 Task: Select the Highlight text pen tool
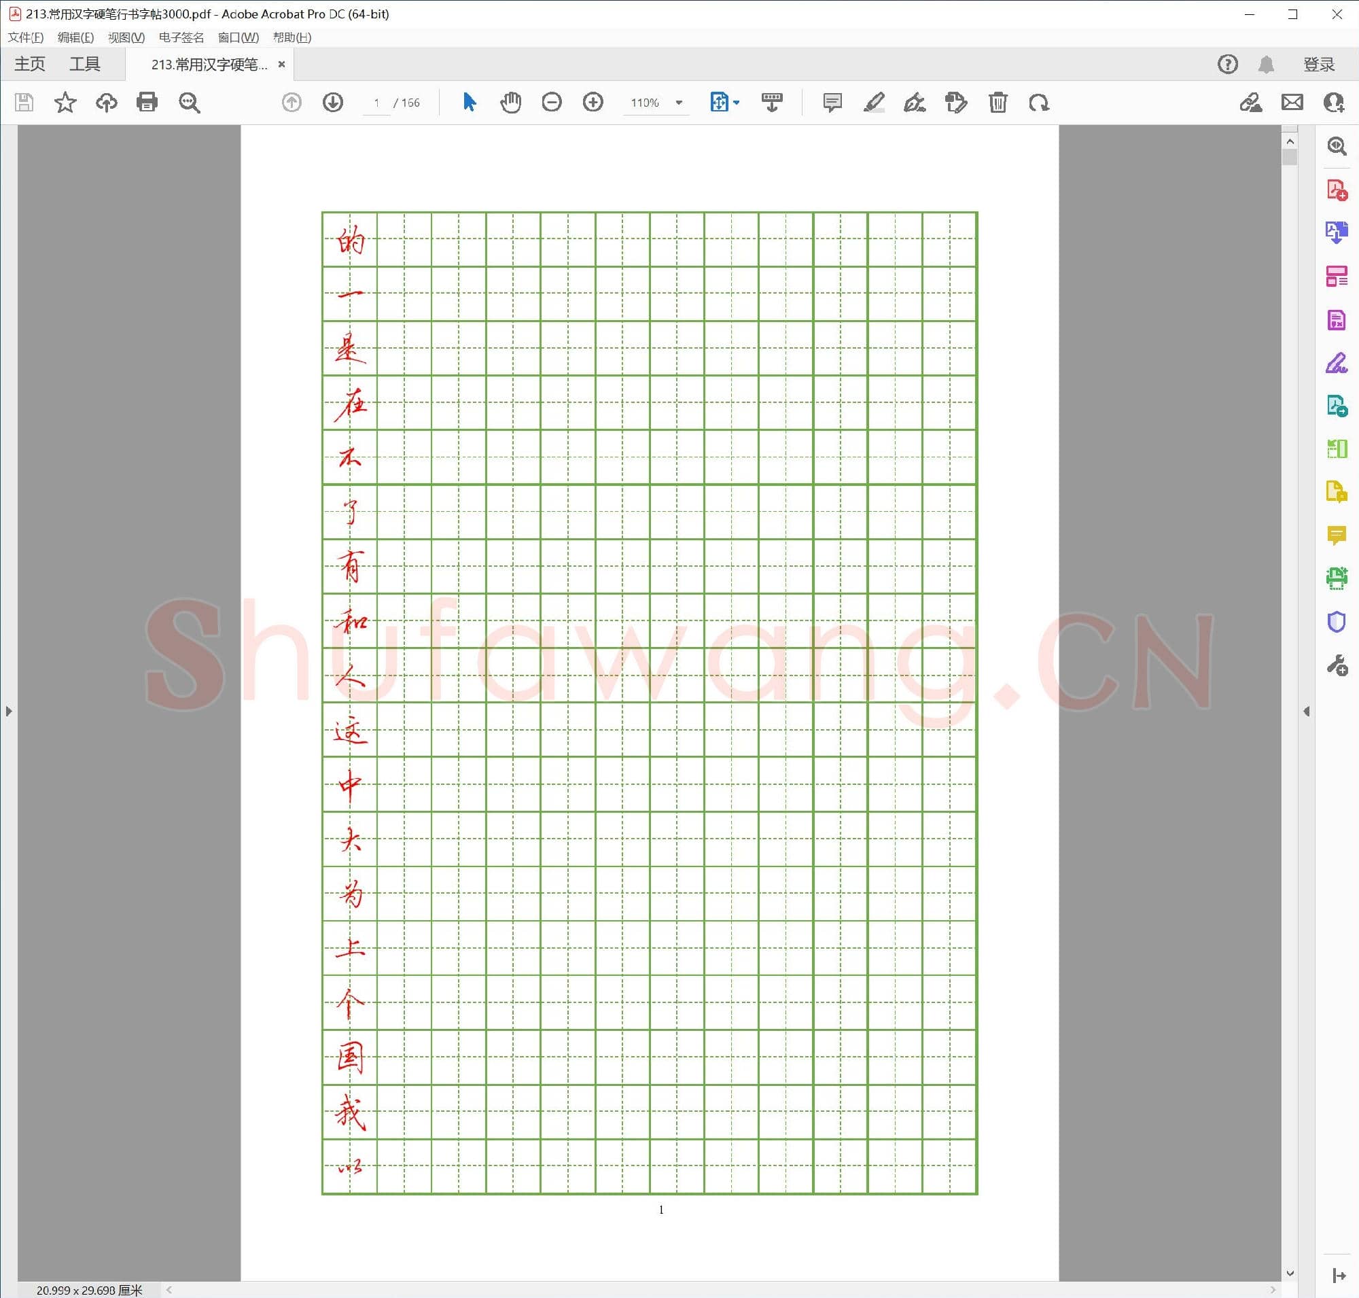[x=873, y=103]
